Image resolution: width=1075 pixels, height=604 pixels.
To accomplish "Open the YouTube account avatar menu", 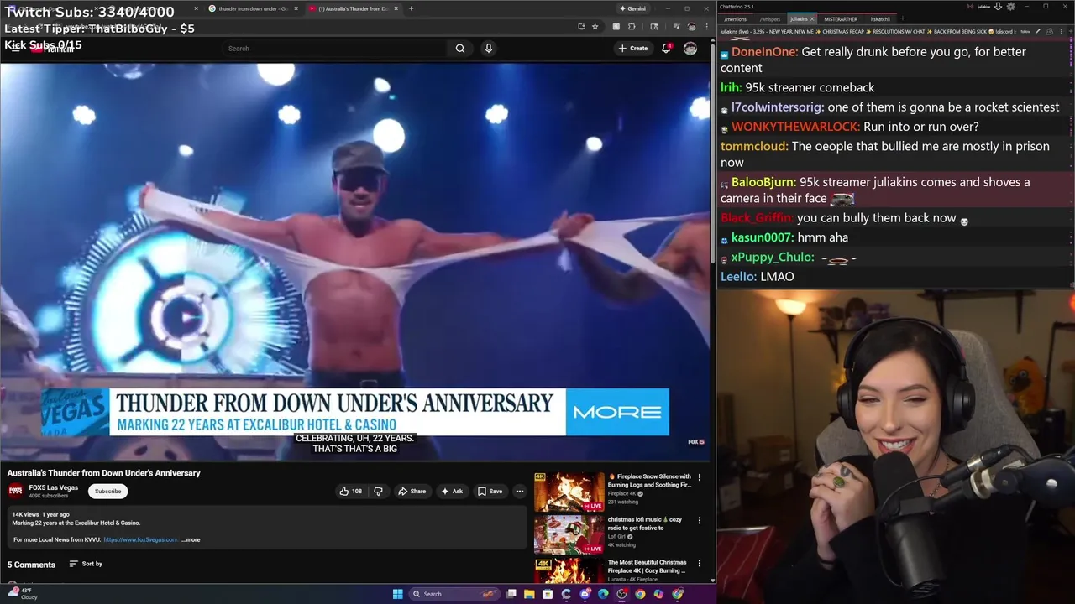I will click(x=690, y=48).
